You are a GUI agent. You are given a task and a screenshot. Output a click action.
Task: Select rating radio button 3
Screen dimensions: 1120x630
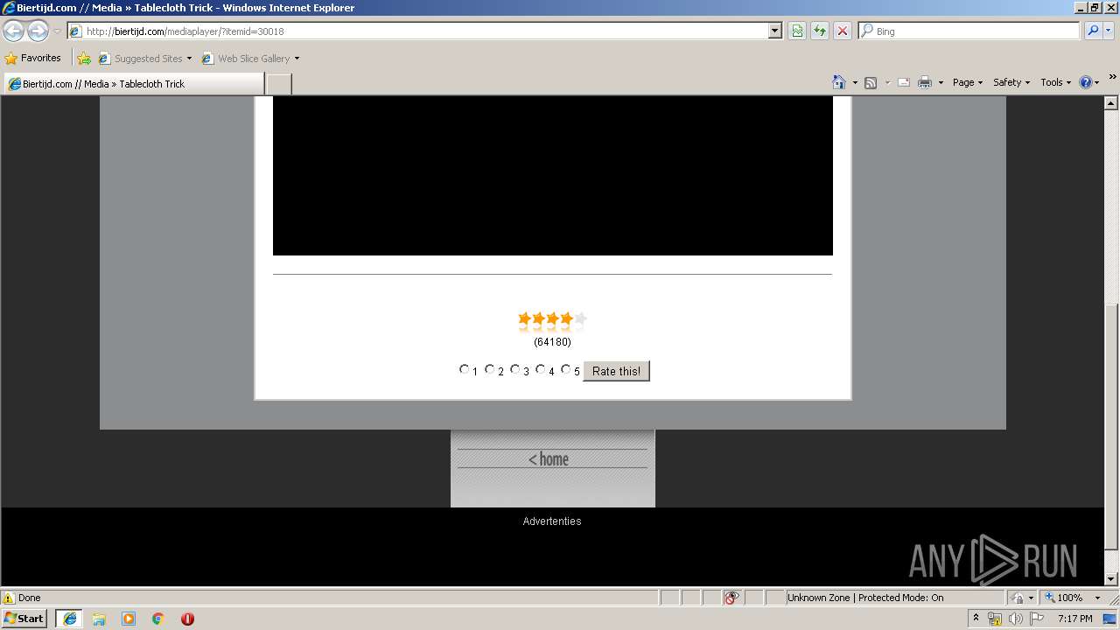point(515,369)
